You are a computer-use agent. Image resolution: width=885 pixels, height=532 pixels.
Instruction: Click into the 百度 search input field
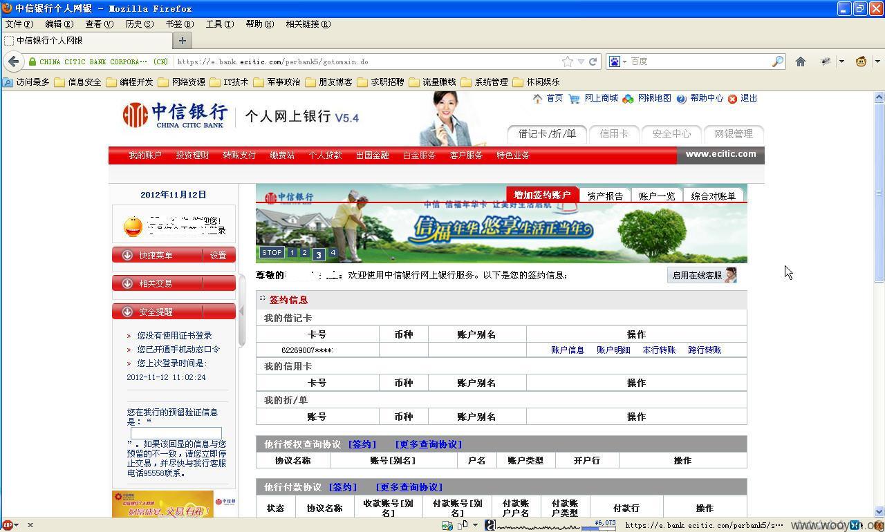[x=698, y=61]
